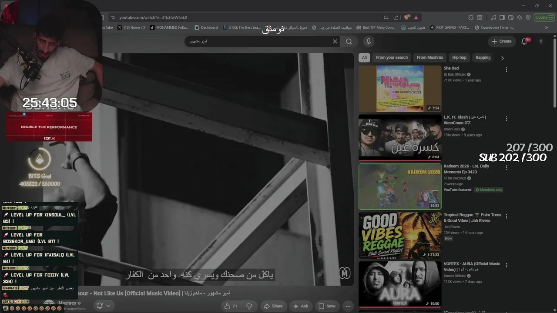557x313 pixels.
Task: Open more actions menu under the video
Action: 348,306
